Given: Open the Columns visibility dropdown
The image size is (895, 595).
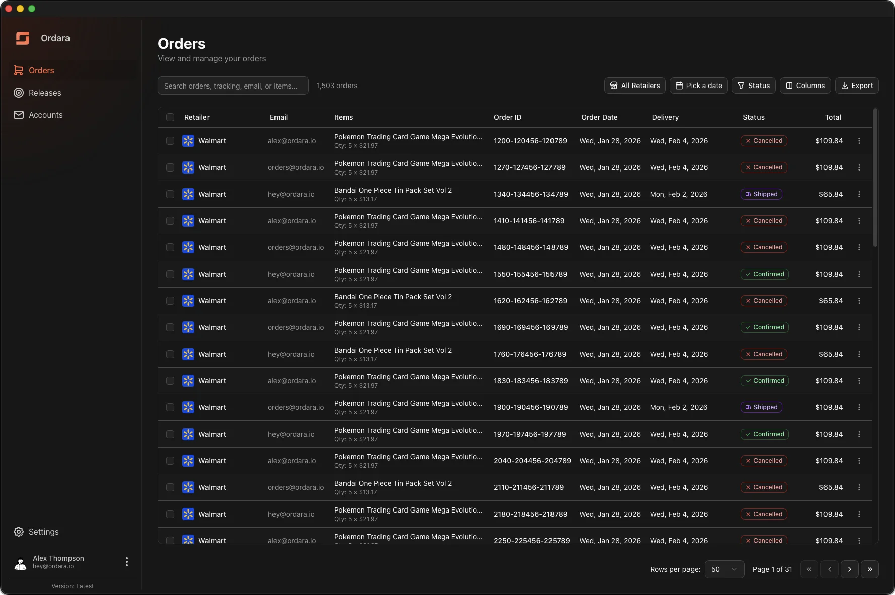Looking at the screenshot, I should [805, 86].
